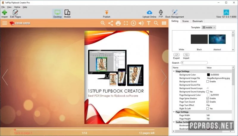Screen dimensions: 238x136
Task: Click the zoom in magnifier icon
Action: pyautogui.click(x=103, y=23)
